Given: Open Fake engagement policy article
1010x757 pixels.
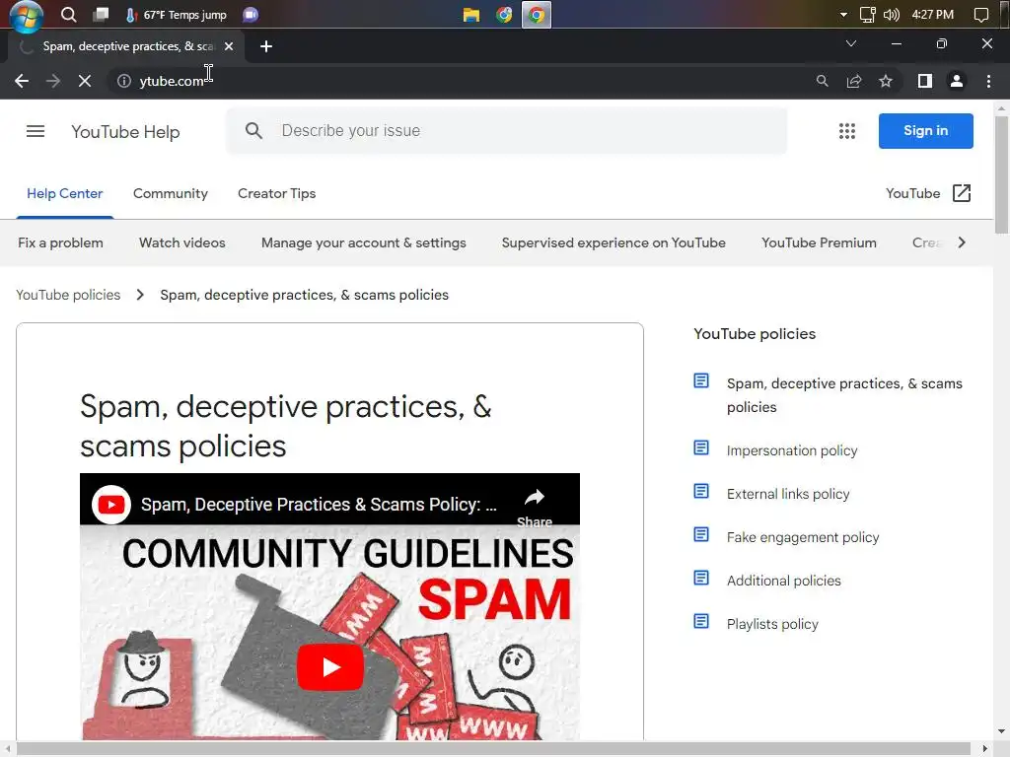Looking at the screenshot, I should point(803,537).
